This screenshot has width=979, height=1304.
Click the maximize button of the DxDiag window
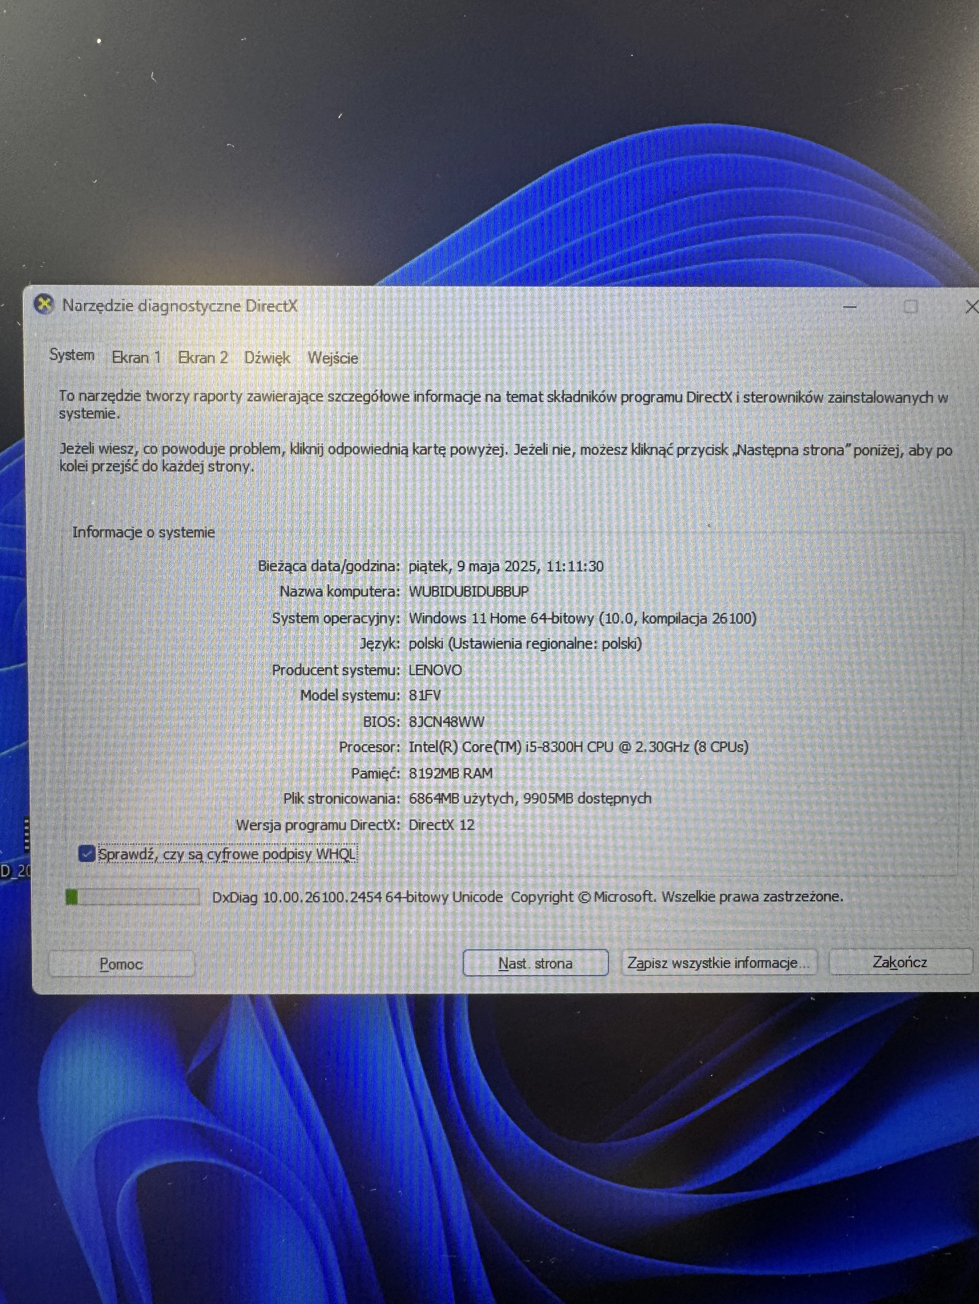point(911,306)
